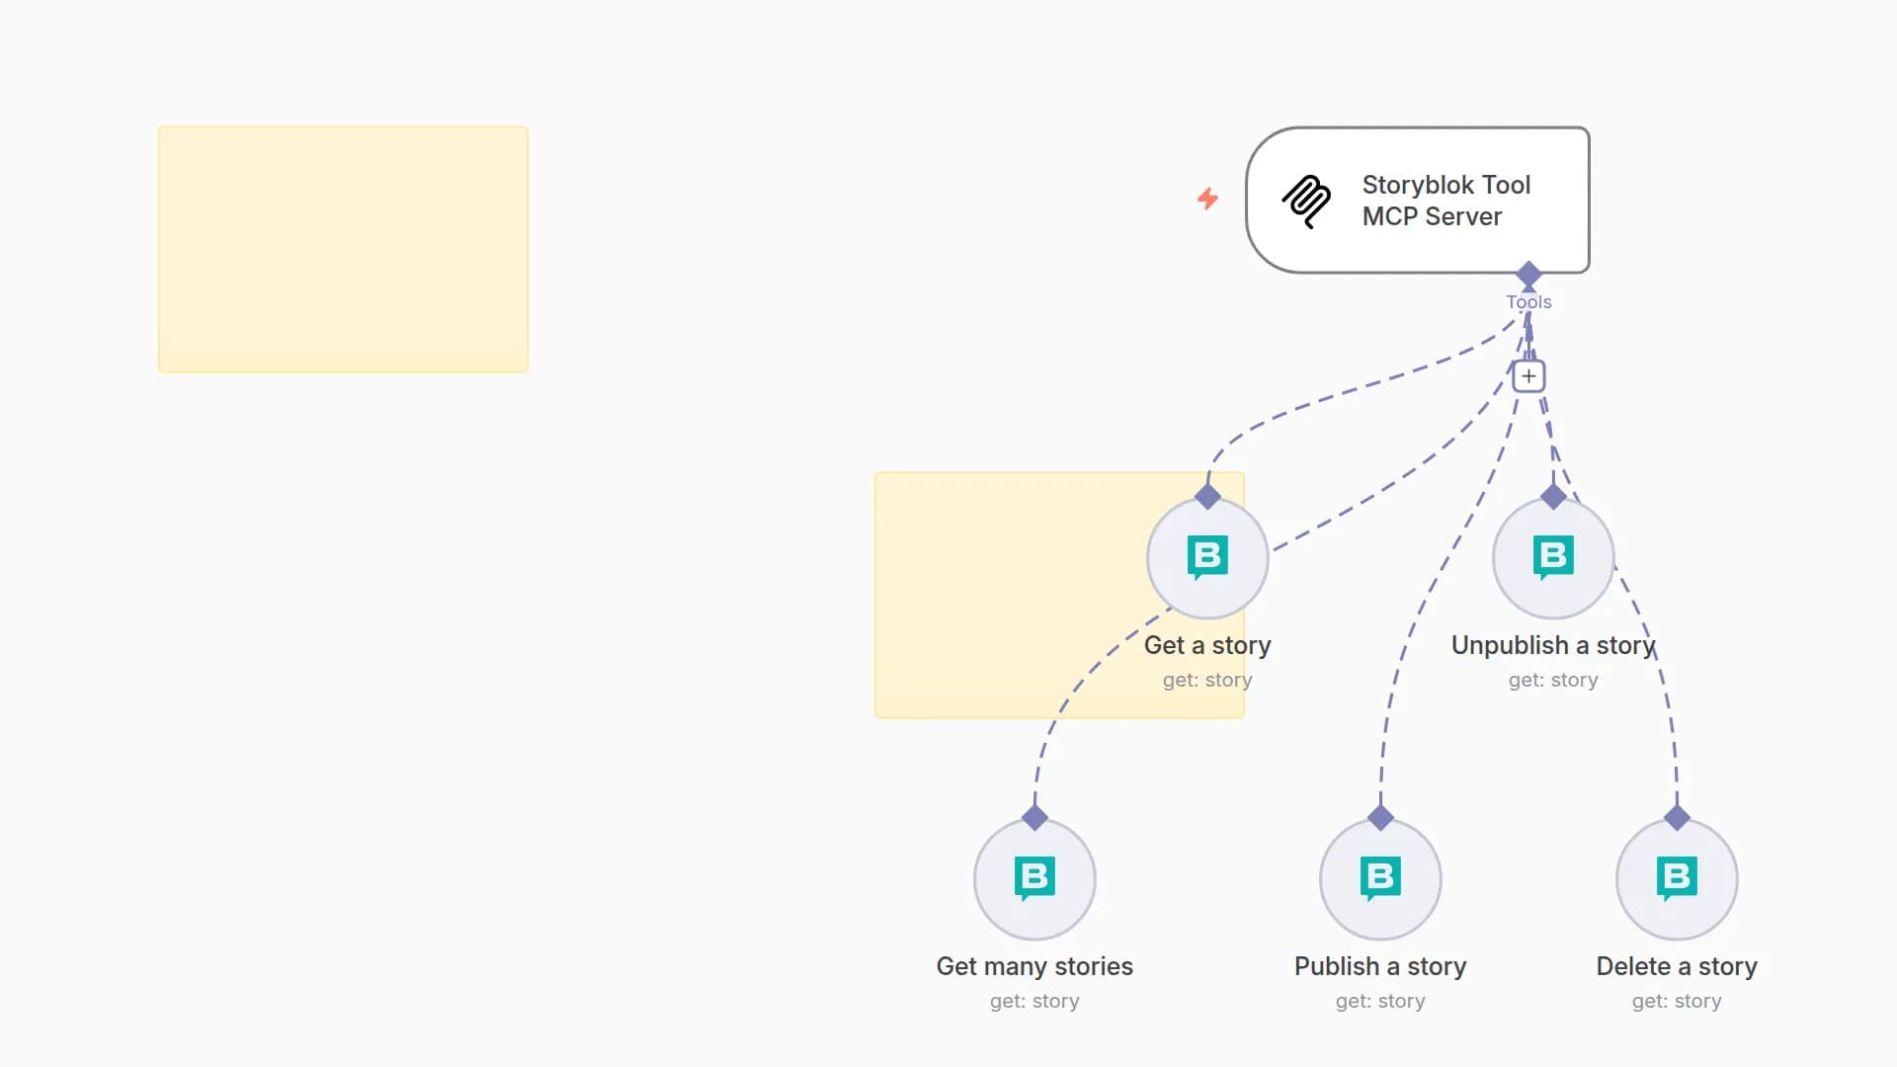Click the input diamond on Get many stories
Viewport: 1897px width, 1067px height.
1034,817
